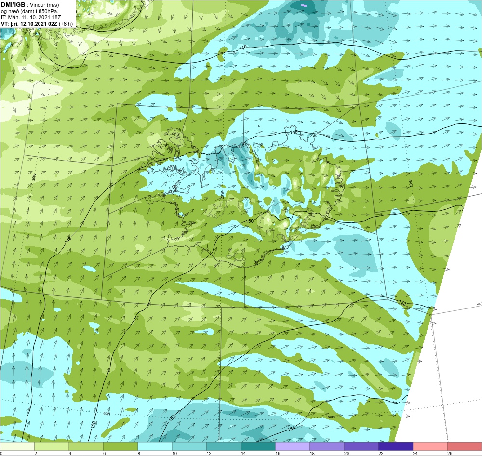
Task: Select the legend swatch between 2 and 4
Action: pos(52,446)
